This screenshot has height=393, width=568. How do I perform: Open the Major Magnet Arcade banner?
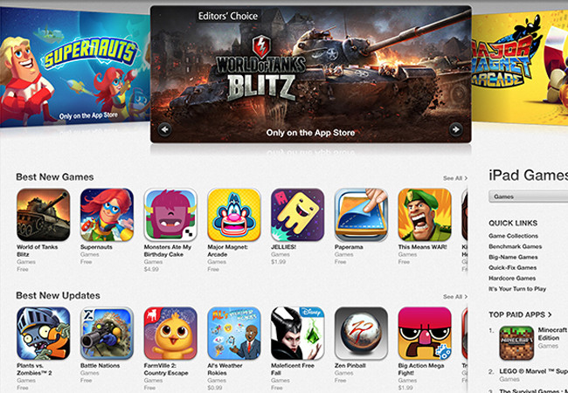point(520,67)
